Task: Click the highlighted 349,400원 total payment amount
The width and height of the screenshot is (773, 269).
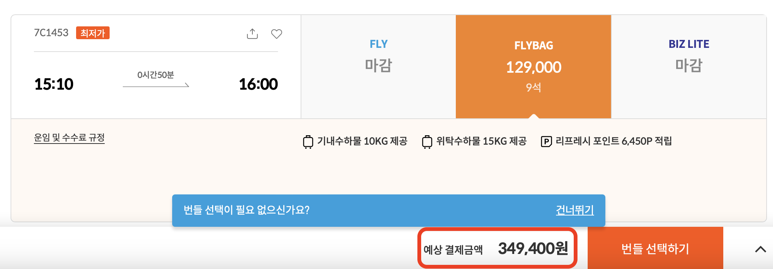Action: pyautogui.click(x=533, y=248)
